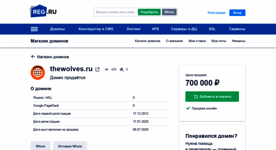Click the Whois tab under domain info
This screenshot has width=276, height=150.
pos(40,146)
